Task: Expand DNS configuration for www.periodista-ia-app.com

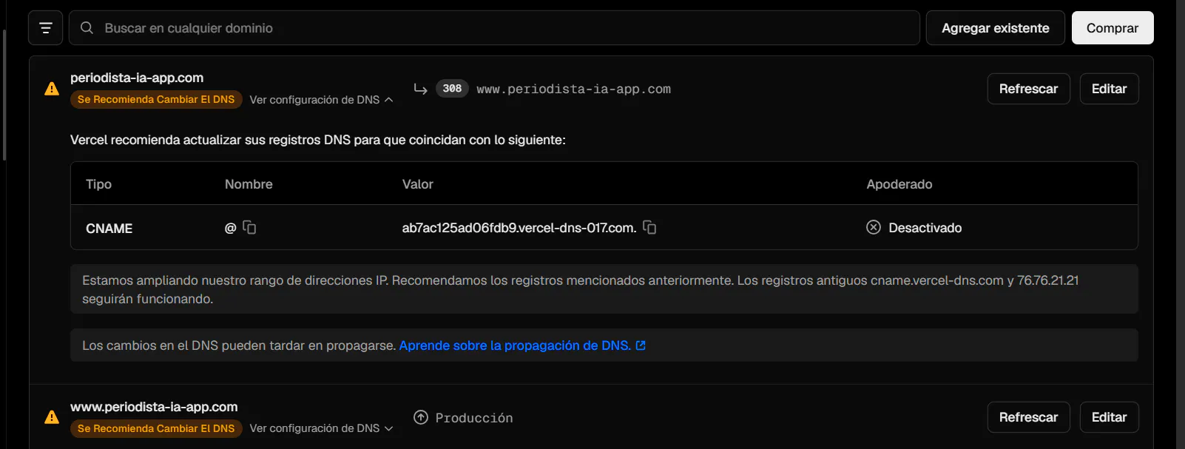Action: pyautogui.click(x=321, y=428)
